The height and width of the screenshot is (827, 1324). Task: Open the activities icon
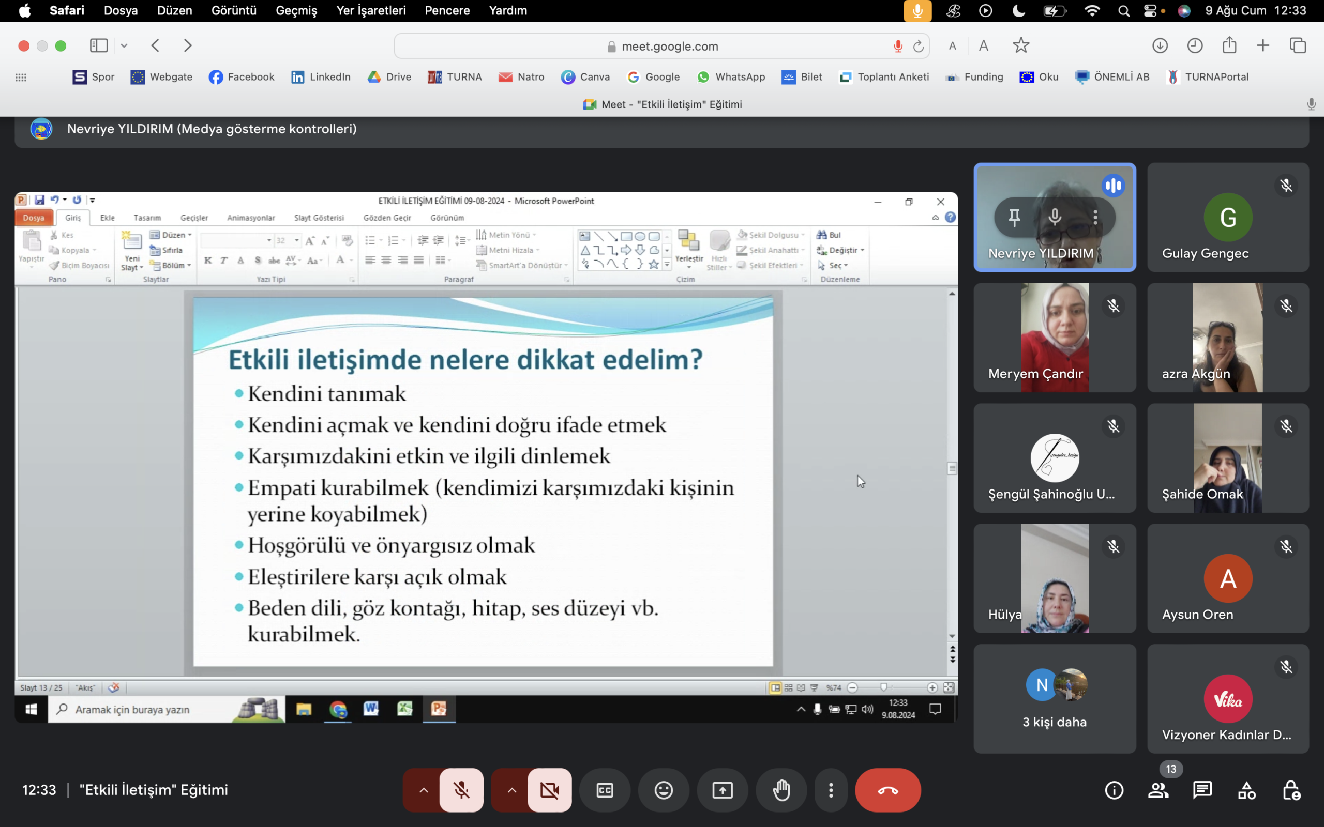coord(1246,790)
